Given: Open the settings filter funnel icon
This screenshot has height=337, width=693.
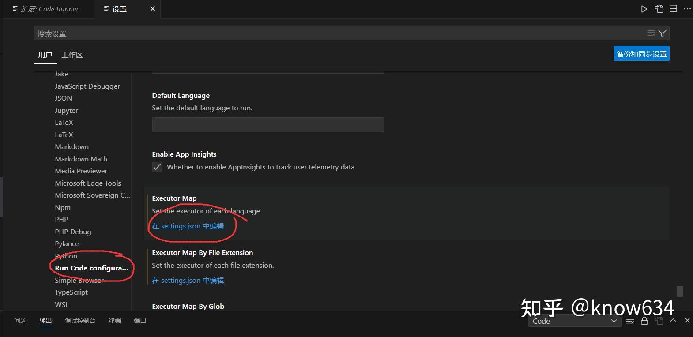Looking at the screenshot, I should click(x=662, y=33).
